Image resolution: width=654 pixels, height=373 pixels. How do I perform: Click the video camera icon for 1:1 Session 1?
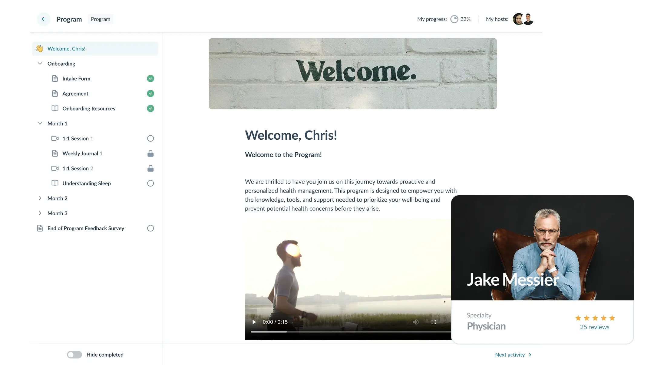click(55, 138)
